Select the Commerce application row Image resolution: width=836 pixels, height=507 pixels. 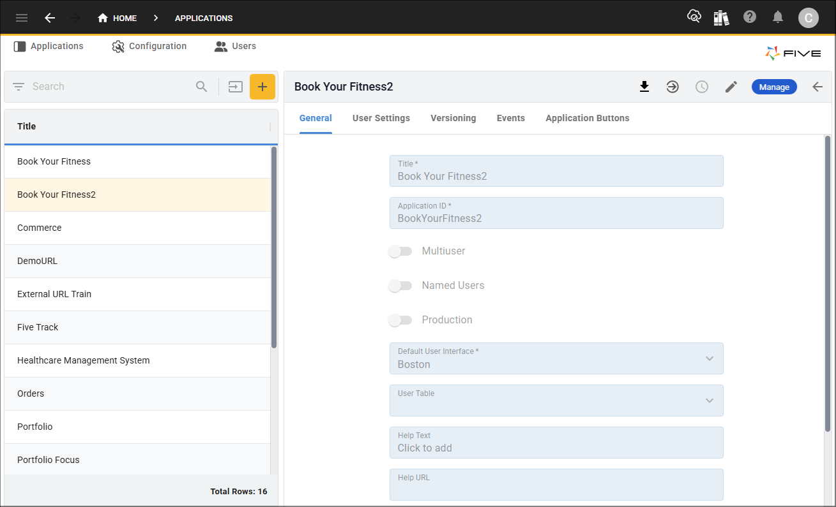click(x=137, y=228)
